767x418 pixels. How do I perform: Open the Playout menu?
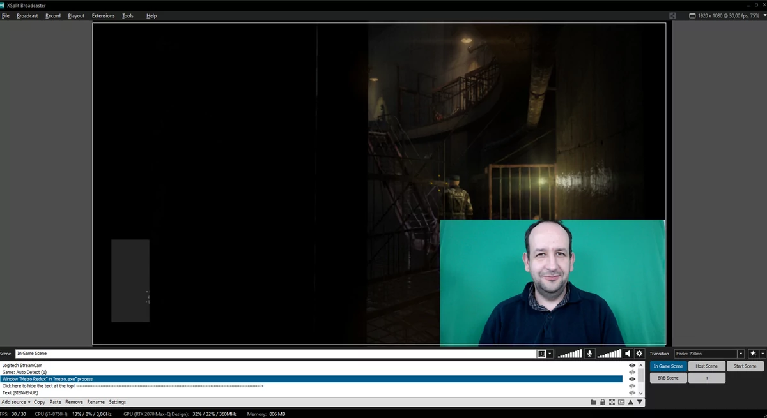[x=76, y=16]
